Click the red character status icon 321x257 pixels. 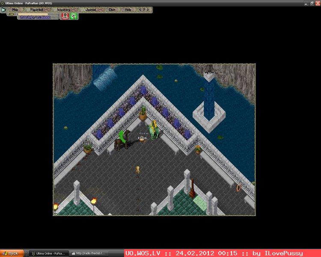coord(65,16)
